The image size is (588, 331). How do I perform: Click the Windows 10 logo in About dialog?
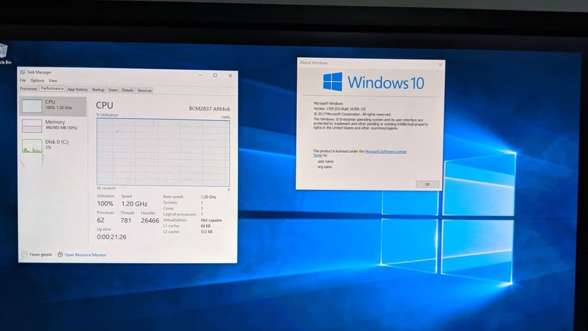[373, 82]
